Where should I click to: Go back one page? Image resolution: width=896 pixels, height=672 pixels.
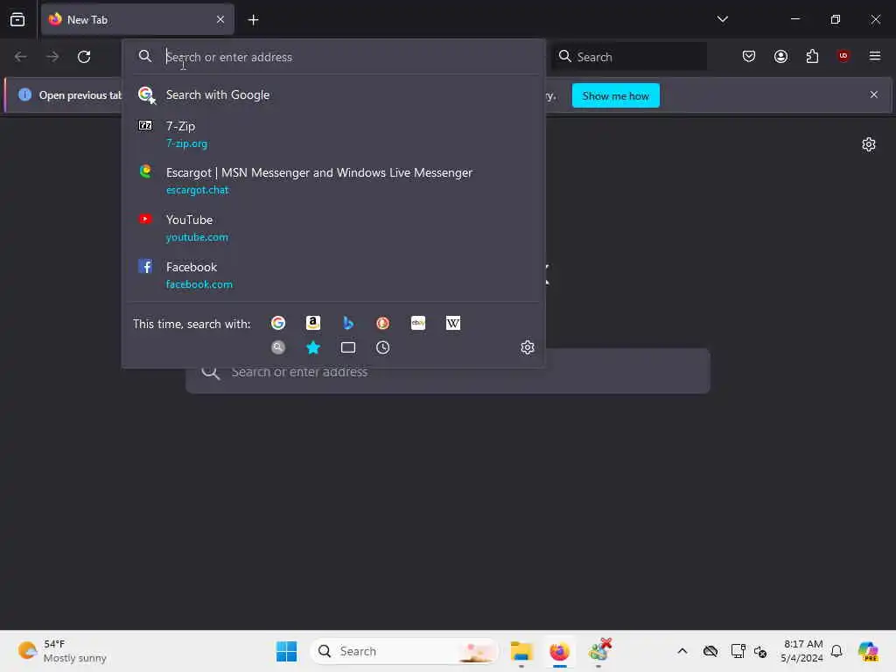21,57
